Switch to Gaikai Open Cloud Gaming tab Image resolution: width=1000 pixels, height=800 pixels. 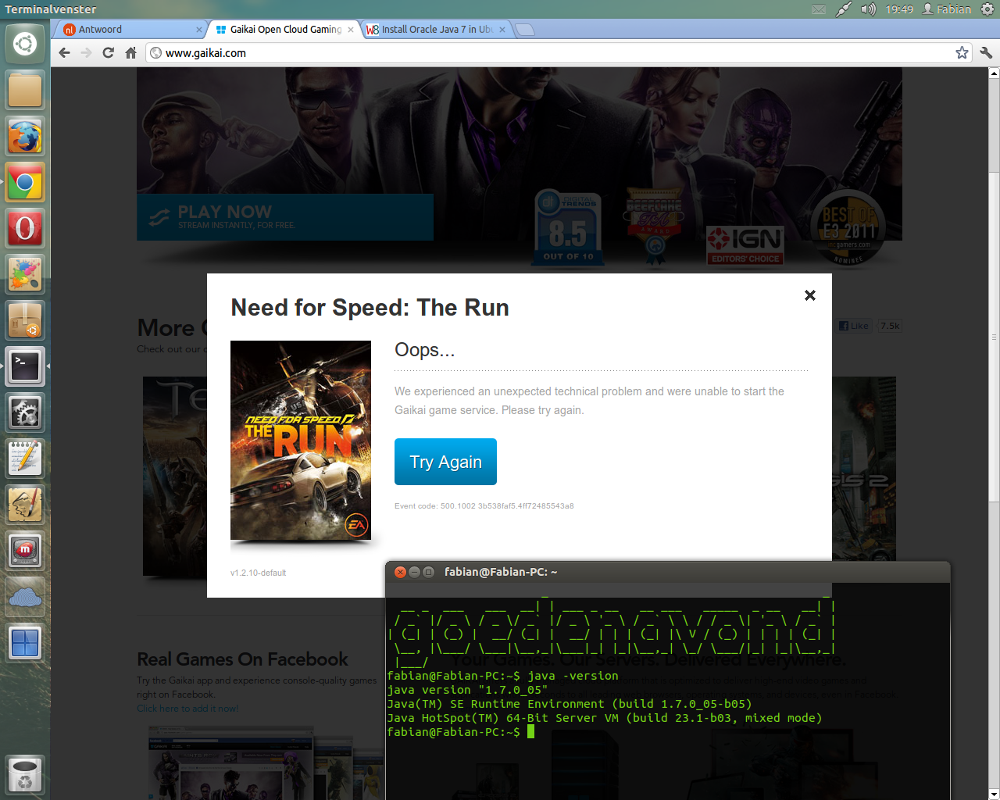coord(284,30)
